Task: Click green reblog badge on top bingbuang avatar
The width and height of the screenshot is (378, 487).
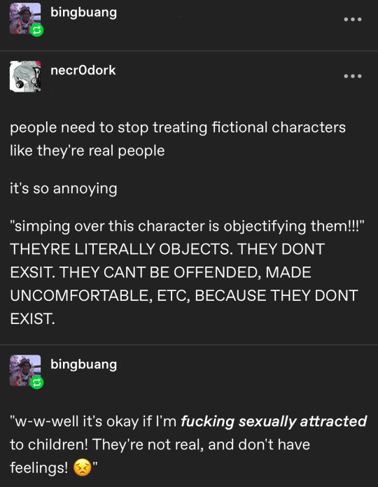Action: click(x=37, y=30)
